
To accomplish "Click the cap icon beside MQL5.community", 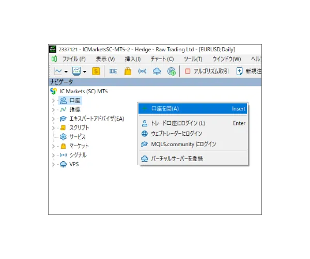I will coord(145,144).
